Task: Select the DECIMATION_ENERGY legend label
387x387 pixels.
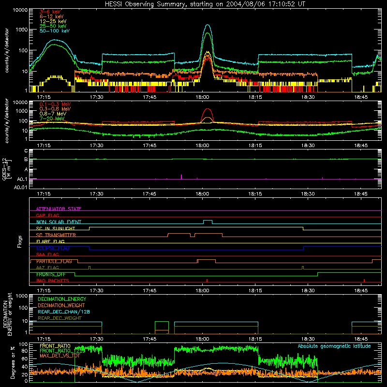Action: [62, 299]
